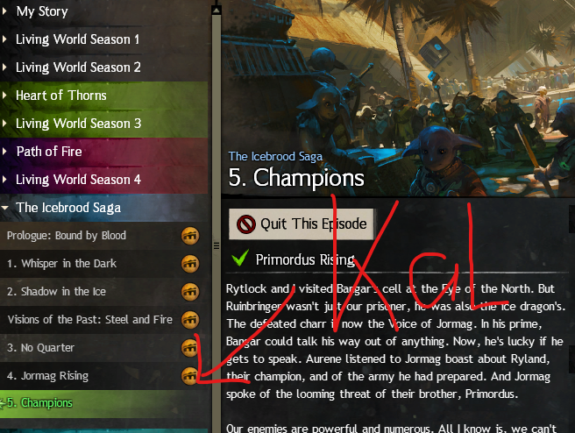Expand the Heart of Thorns arrow
The width and height of the screenshot is (575, 433).
pos(4,96)
